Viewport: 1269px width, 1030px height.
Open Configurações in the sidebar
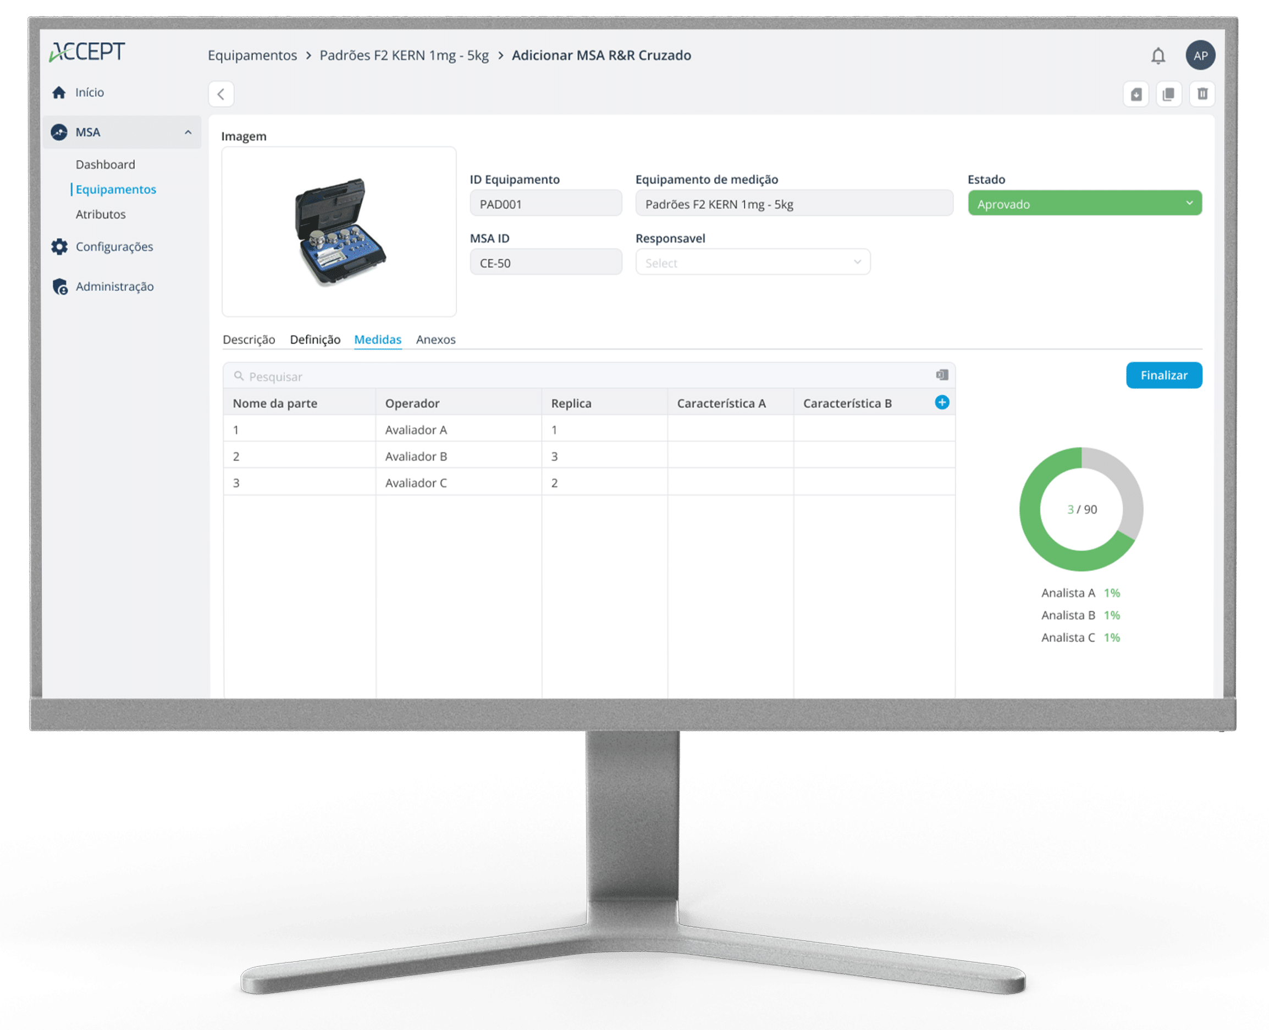point(114,247)
